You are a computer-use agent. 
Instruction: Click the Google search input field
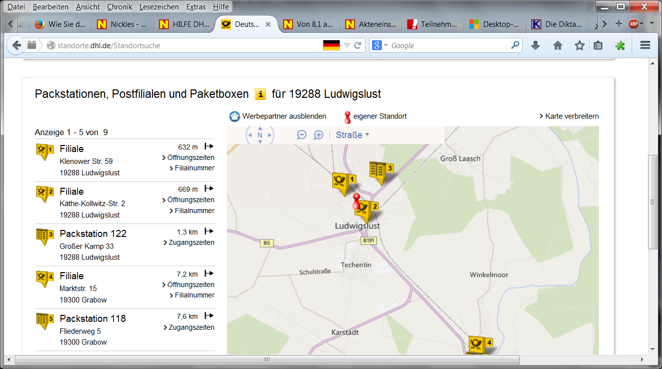click(x=449, y=45)
